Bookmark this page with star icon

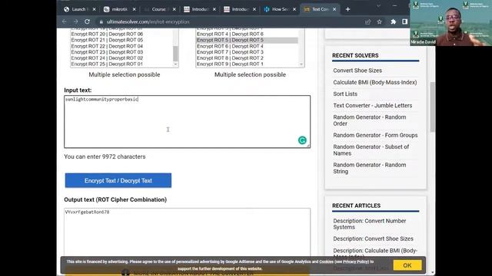pyautogui.click(x=379, y=21)
